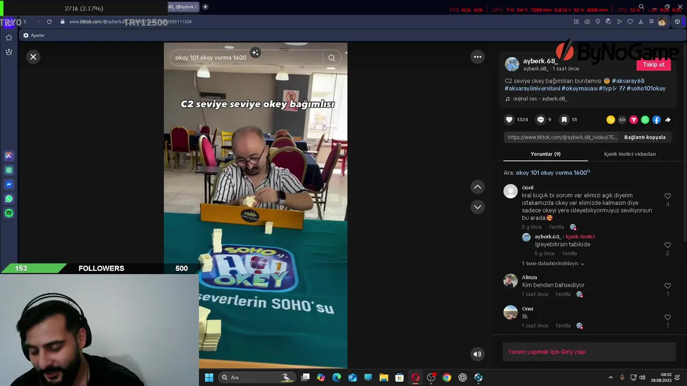Image resolution: width=687 pixels, height=386 pixels.
Task: Show hidden system tray icons
Action: click(610, 377)
